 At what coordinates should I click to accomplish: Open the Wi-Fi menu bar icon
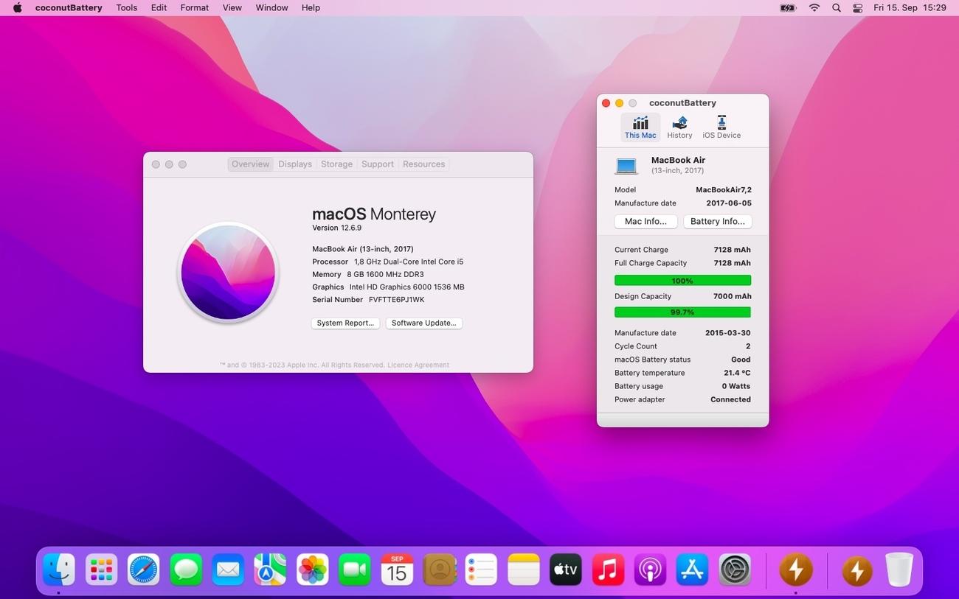pos(814,7)
